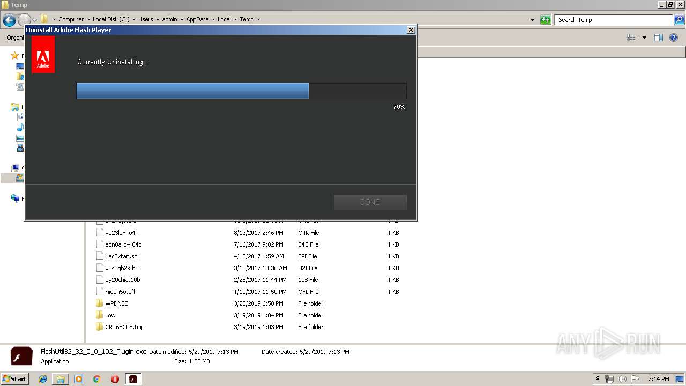Click the Adobe logo in the uninstaller

click(43, 55)
